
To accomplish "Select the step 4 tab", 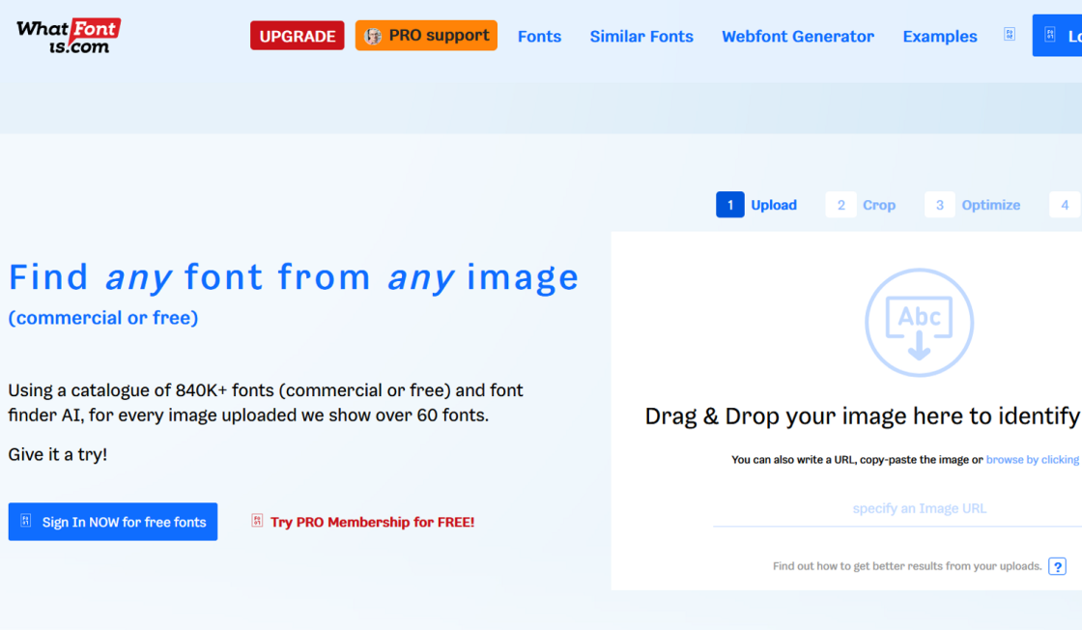I will point(1065,205).
